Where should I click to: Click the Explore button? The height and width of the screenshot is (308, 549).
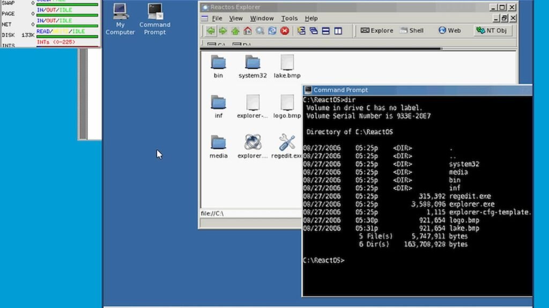coord(376,30)
